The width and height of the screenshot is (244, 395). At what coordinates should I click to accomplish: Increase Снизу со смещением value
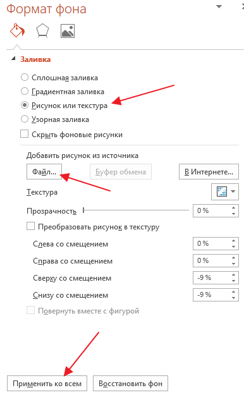tap(234, 292)
